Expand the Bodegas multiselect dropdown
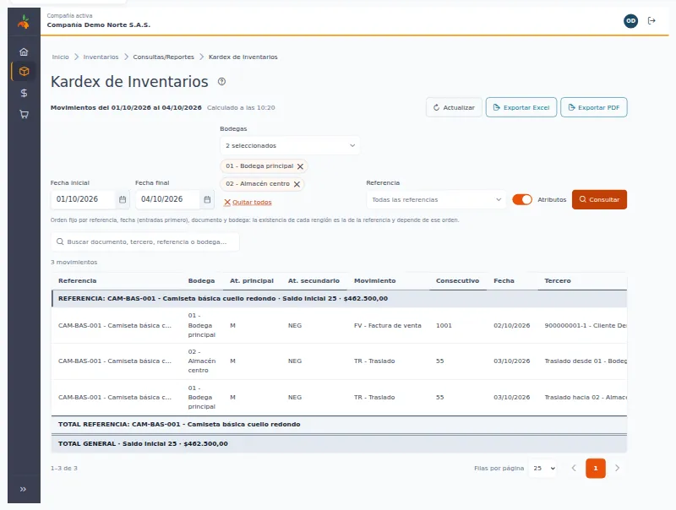 click(x=290, y=145)
